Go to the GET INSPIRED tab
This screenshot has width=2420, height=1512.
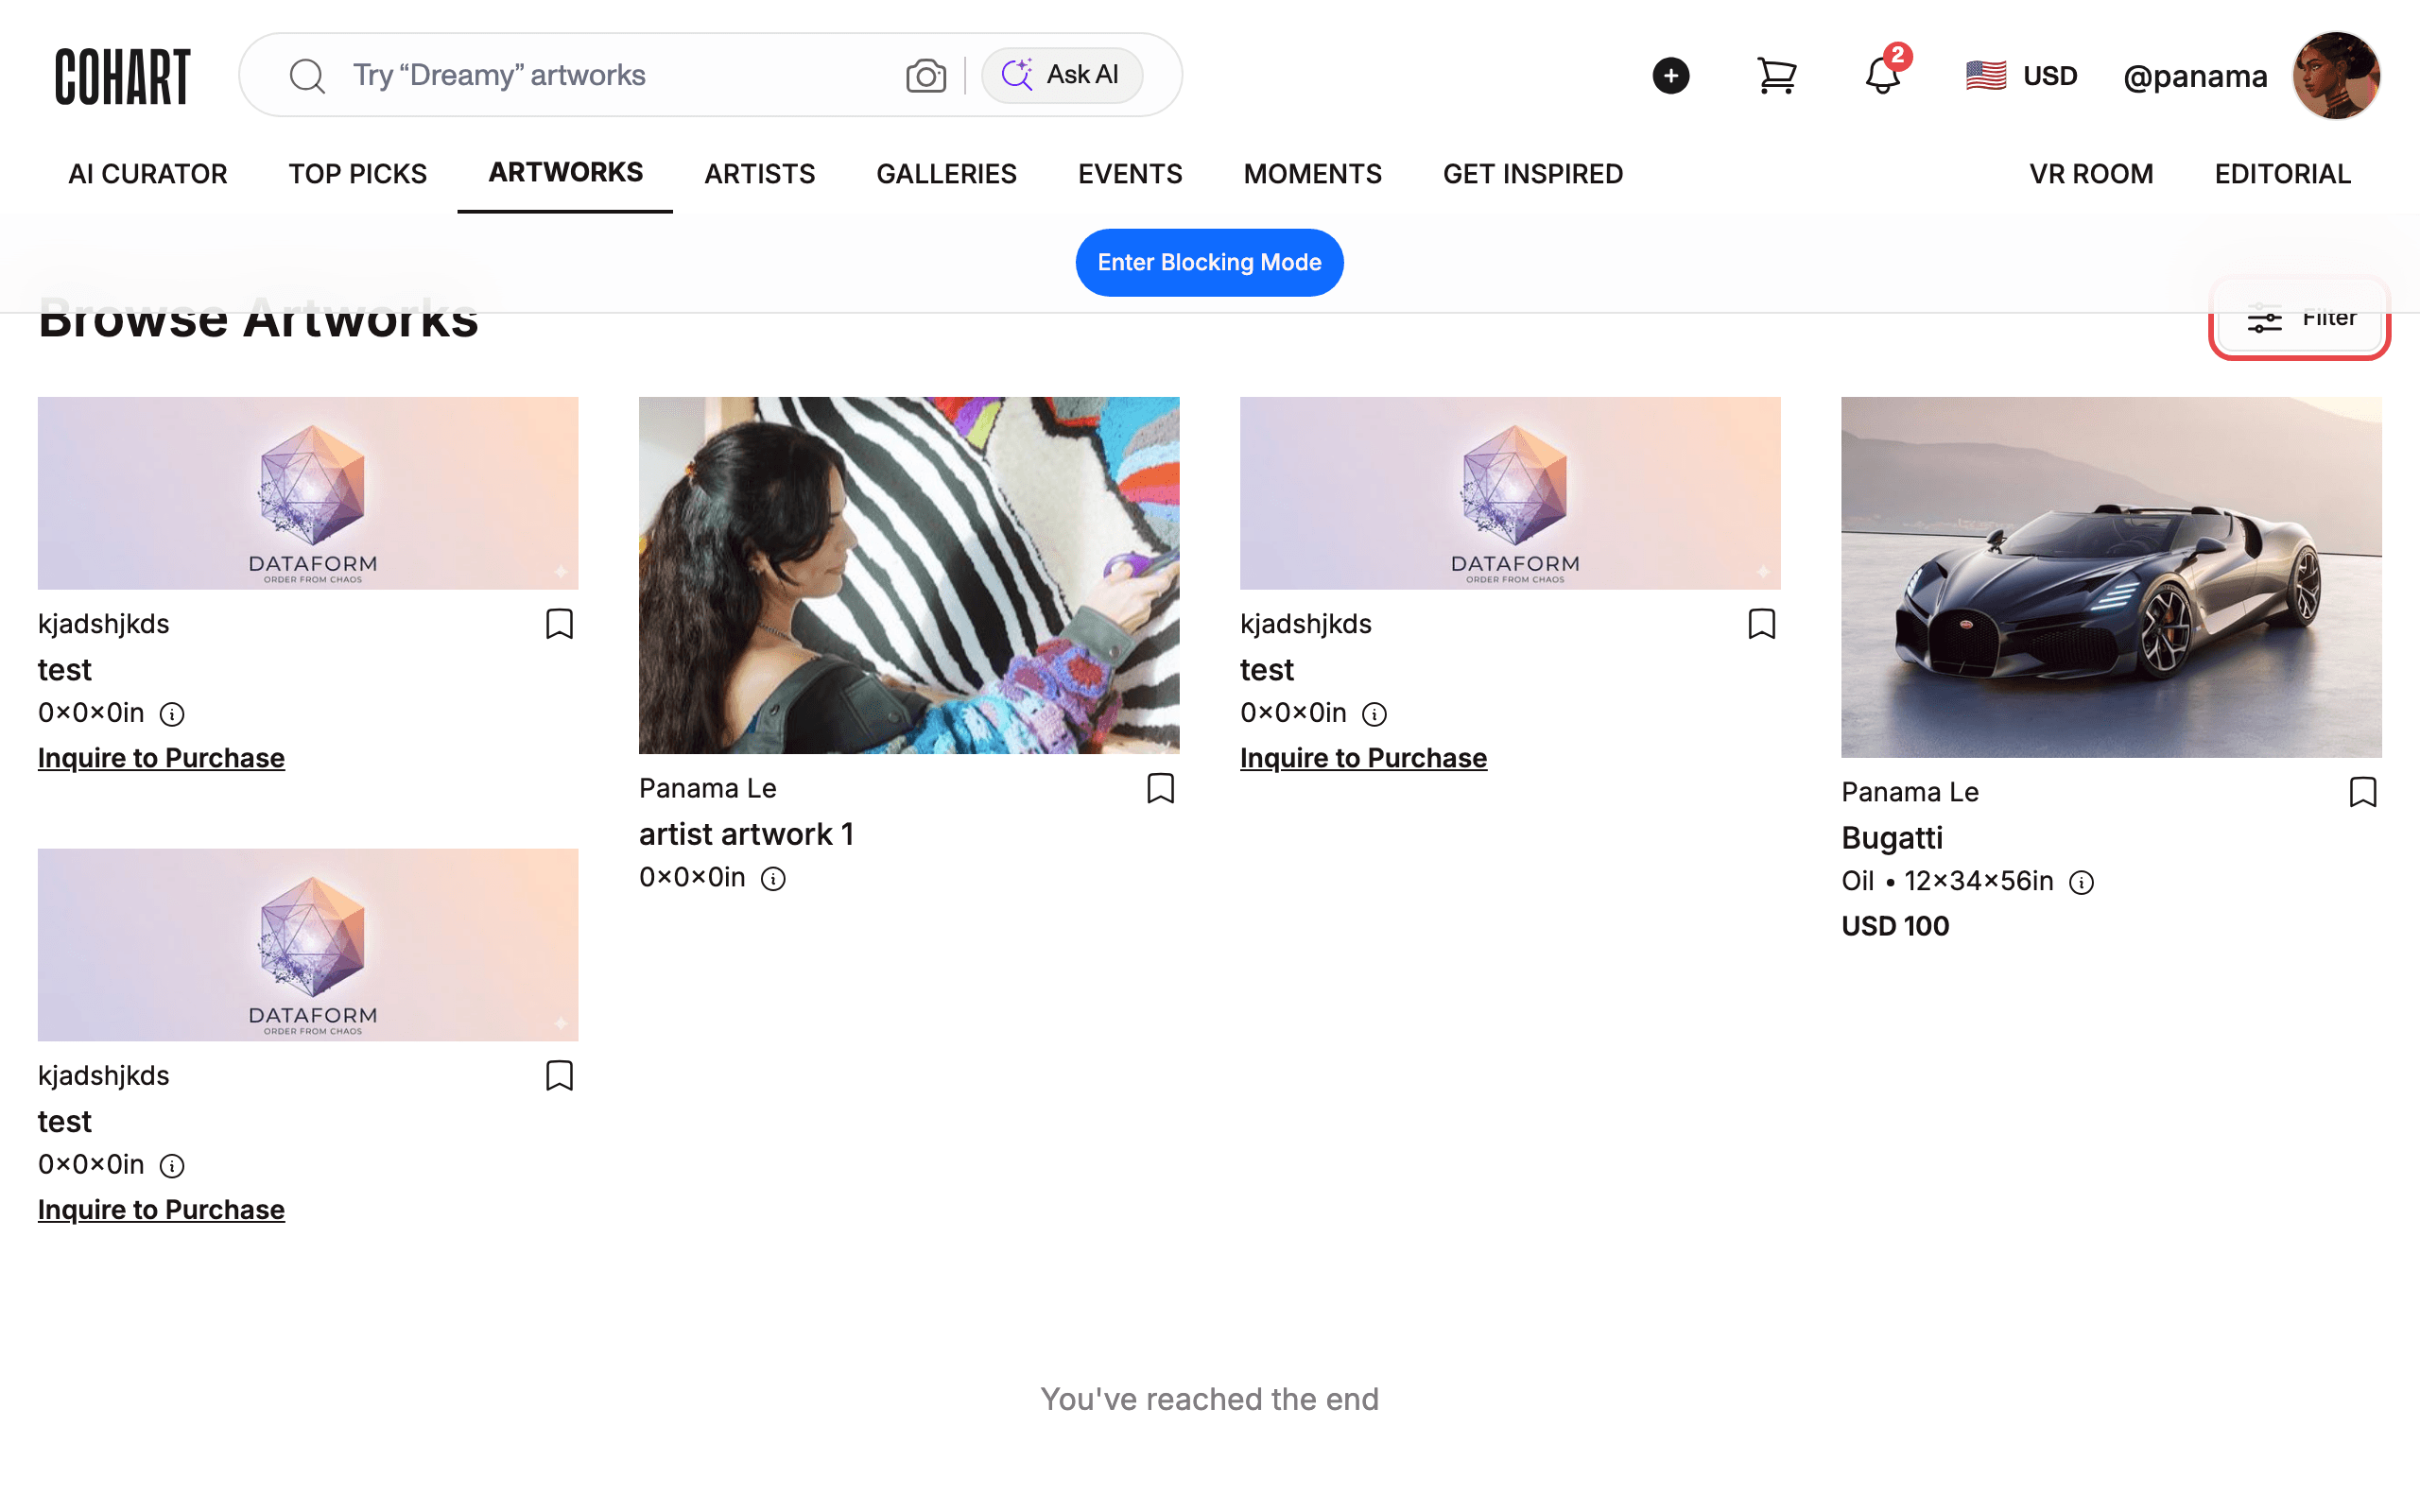click(1533, 174)
